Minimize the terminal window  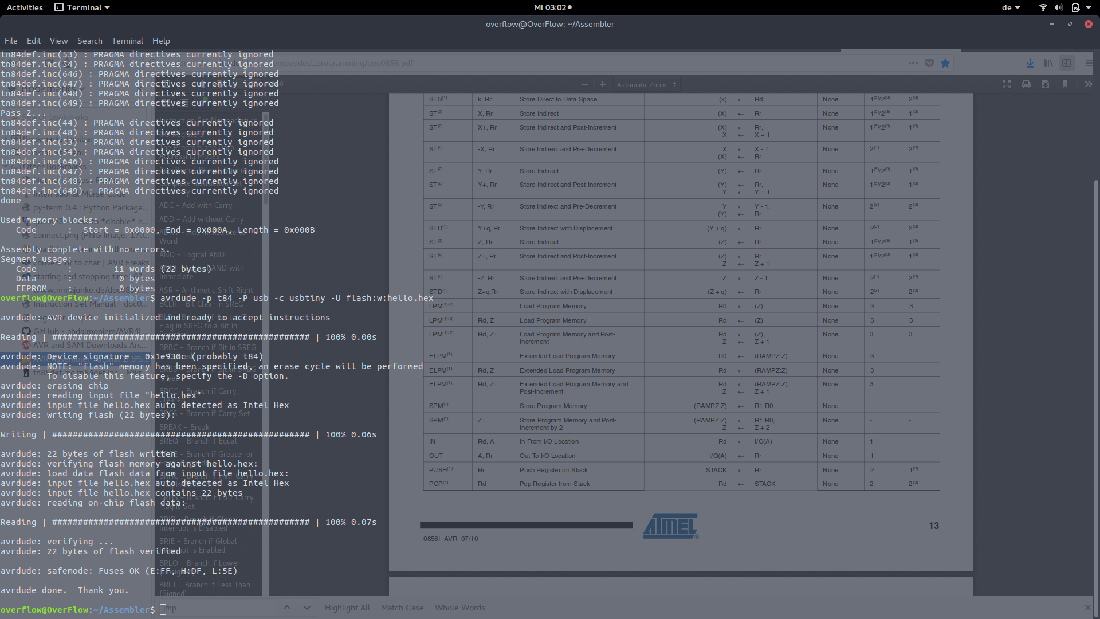click(1051, 24)
